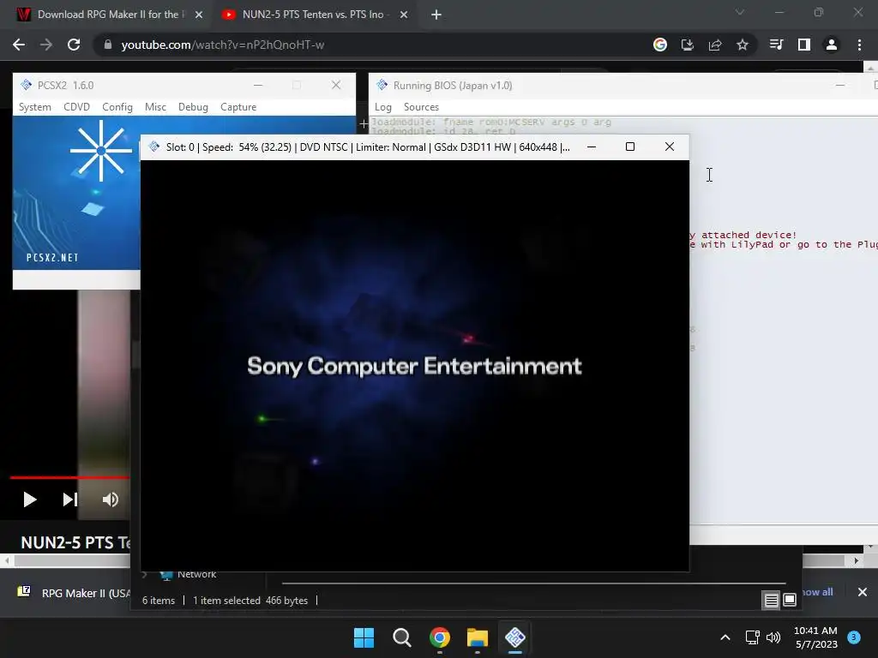Image resolution: width=878 pixels, height=658 pixels.
Task: Expand the Network tree item in Explorer
Action: tap(144, 574)
